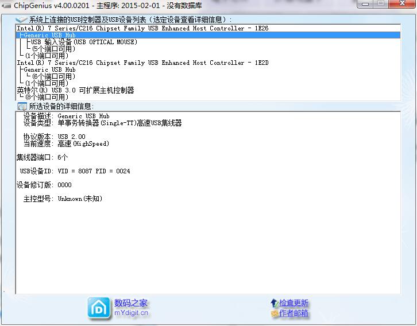The width and height of the screenshot is (417, 326).
Task: Select Intel 7 Series controller 1E2D row
Action: (208, 63)
